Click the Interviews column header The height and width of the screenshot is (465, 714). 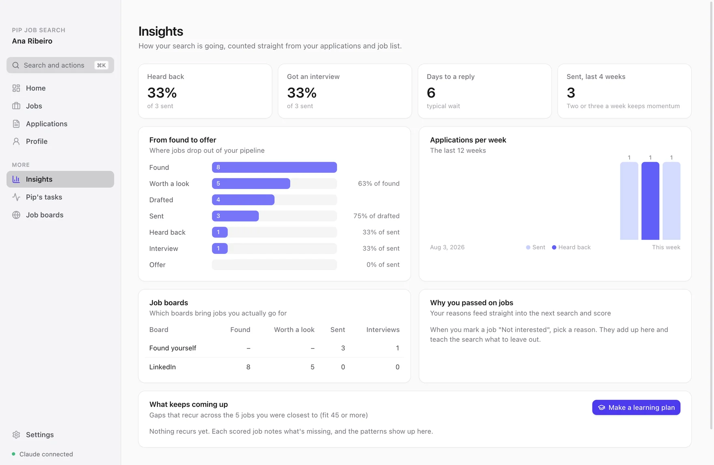(383, 330)
